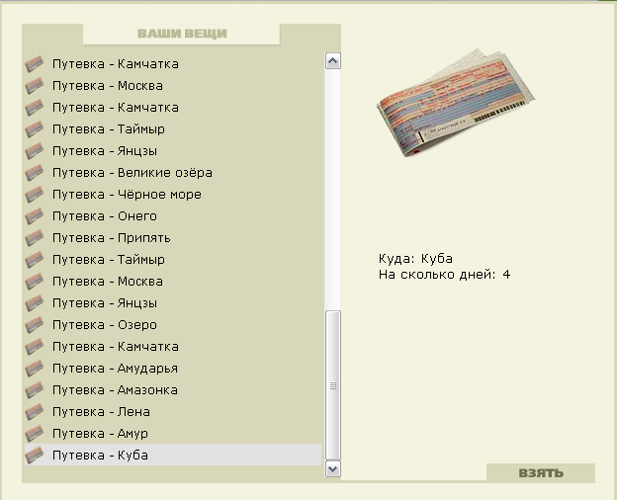Select the ticket icon next to Путевка - Озеро

point(35,325)
